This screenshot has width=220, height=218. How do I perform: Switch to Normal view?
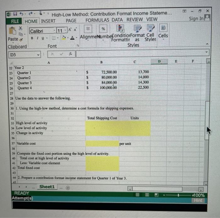coord(138,194)
